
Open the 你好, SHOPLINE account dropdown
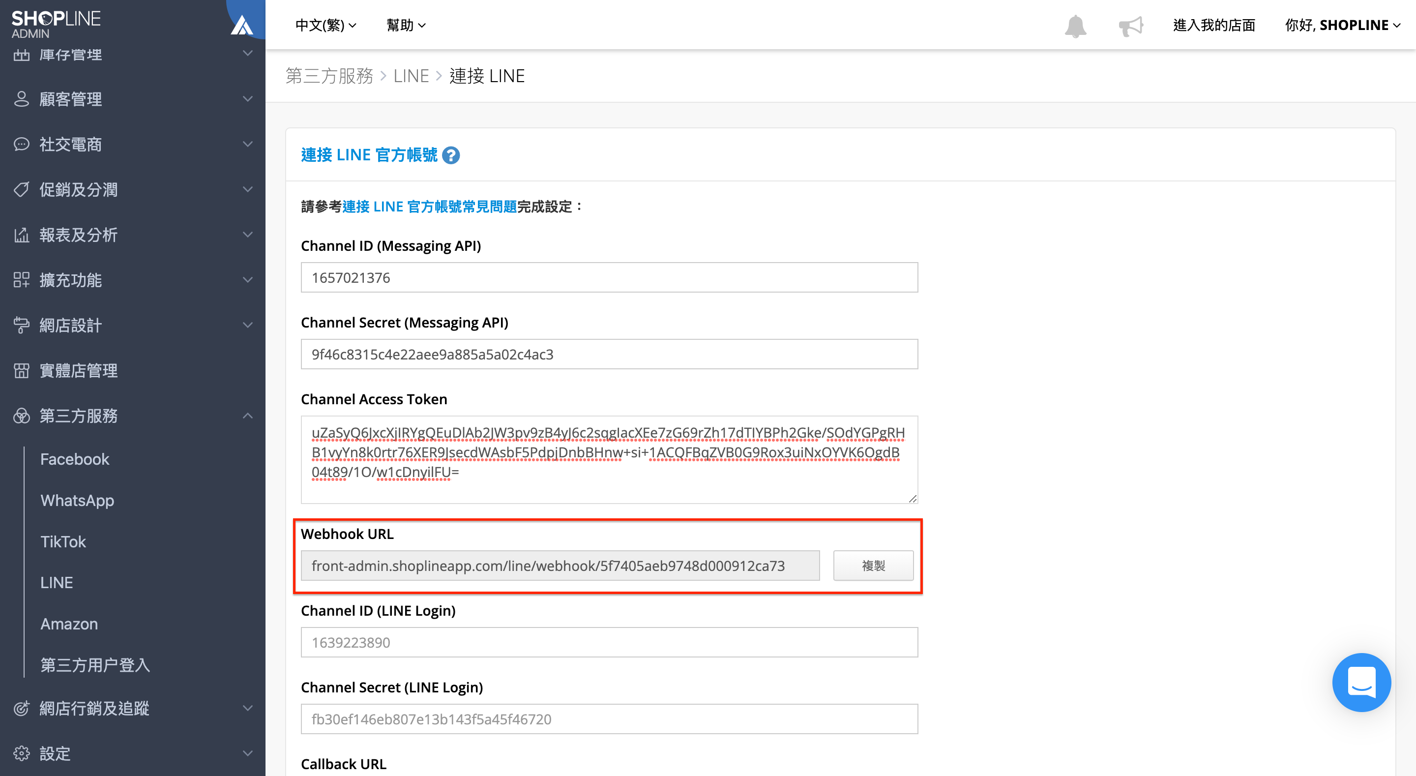[1342, 25]
